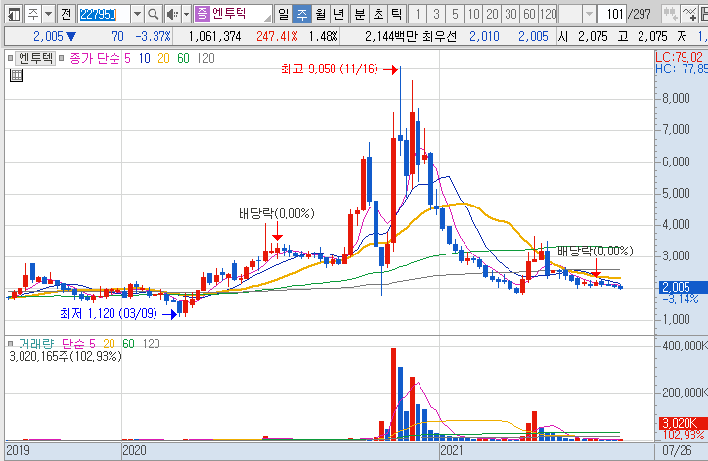Click the 2021 label on time axis
708x461 pixels.
[452, 450]
